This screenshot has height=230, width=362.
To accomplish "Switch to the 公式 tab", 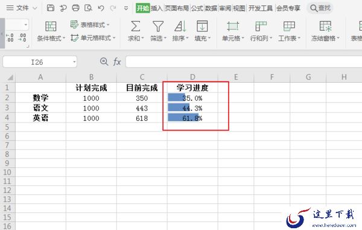I will (x=197, y=8).
